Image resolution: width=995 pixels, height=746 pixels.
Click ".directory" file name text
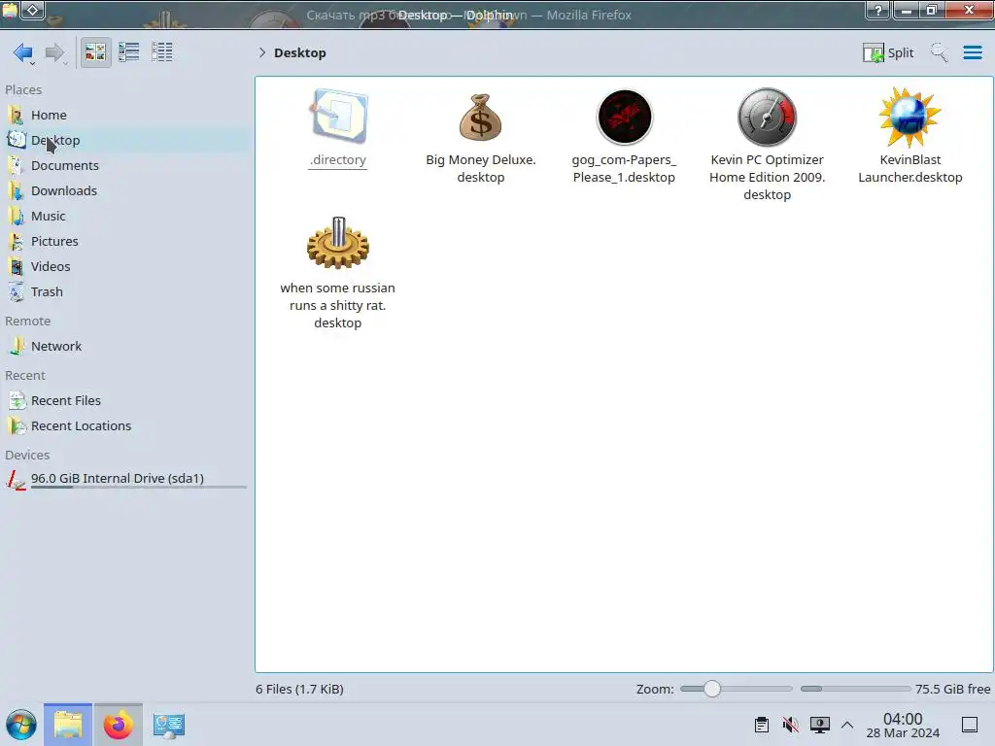338,160
